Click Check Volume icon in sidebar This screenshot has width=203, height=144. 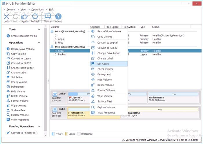coord(8,82)
